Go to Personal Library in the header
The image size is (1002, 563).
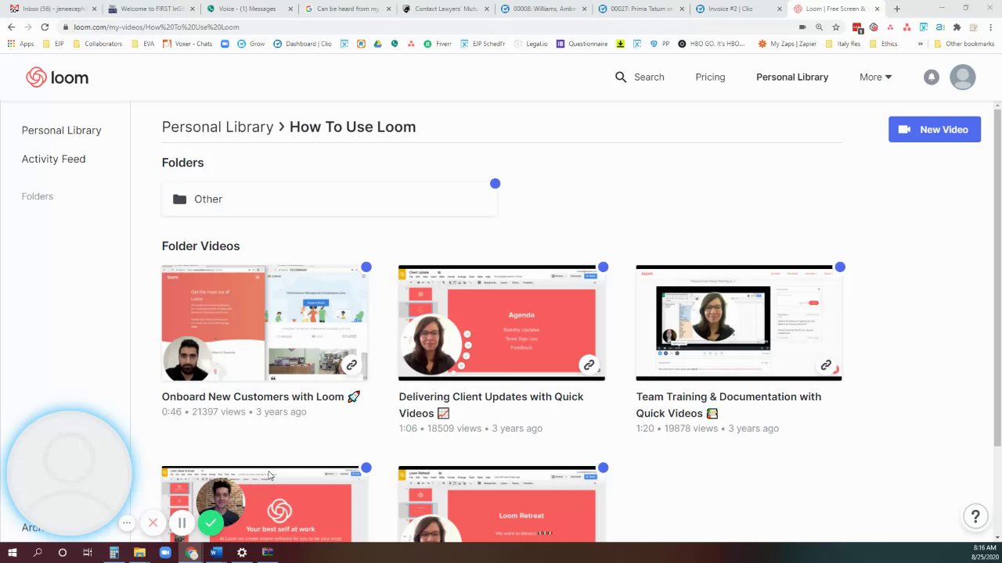(792, 77)
